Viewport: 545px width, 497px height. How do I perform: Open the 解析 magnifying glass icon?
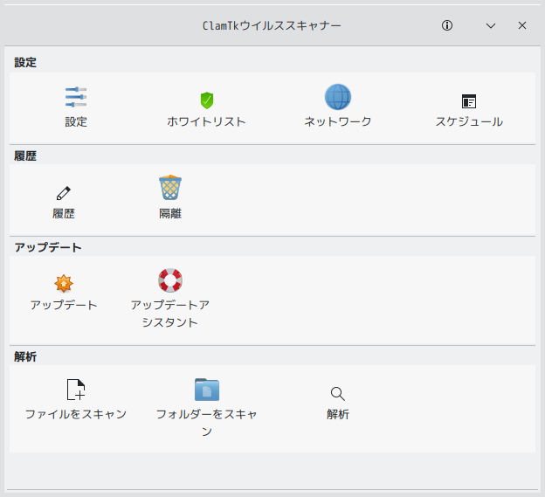tap(338, 394)
